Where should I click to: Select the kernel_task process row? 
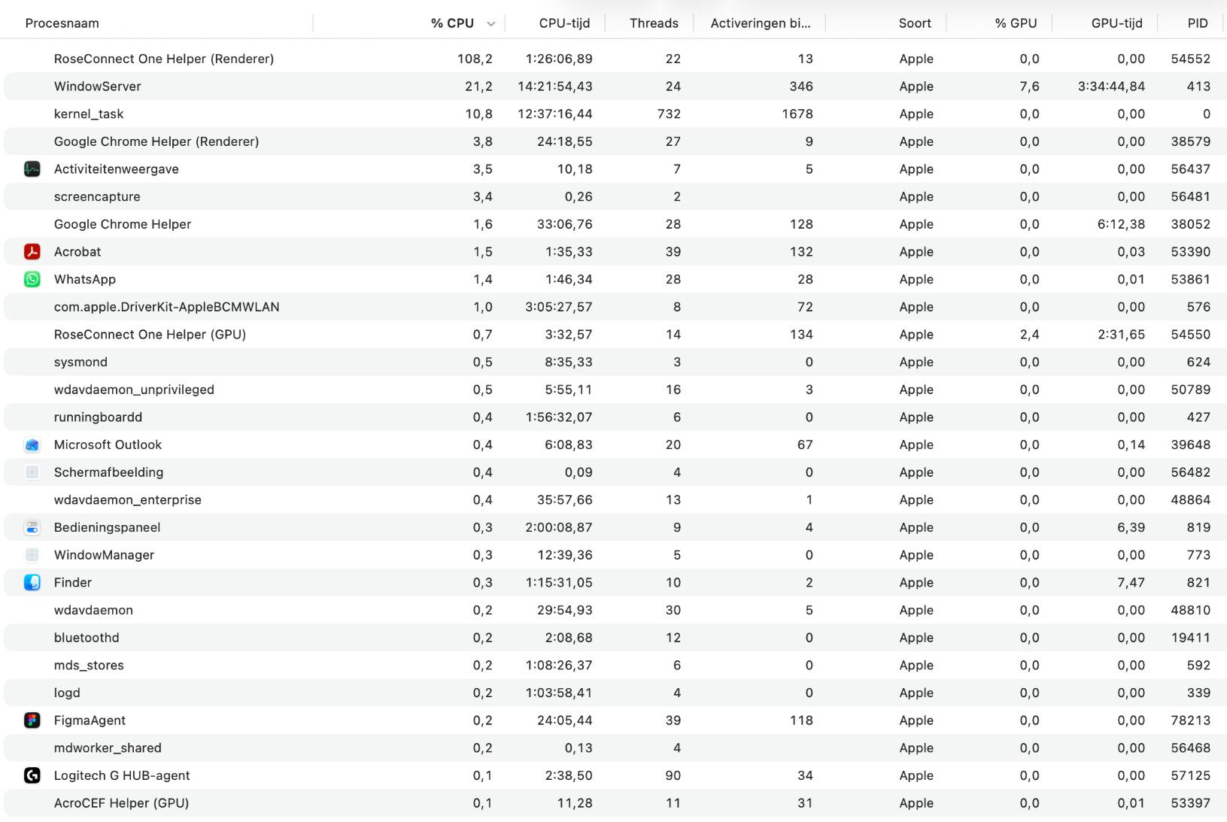point(615,114)
